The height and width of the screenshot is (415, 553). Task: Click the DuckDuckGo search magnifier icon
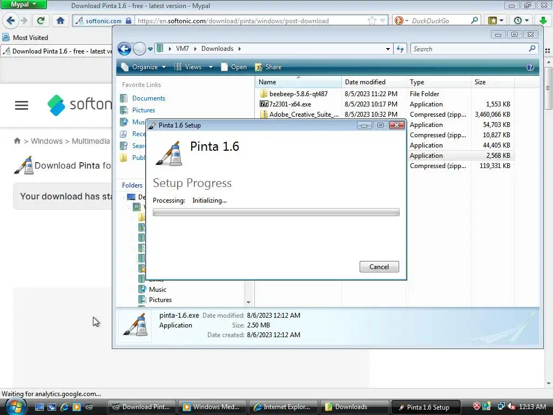tap(474, 21)
